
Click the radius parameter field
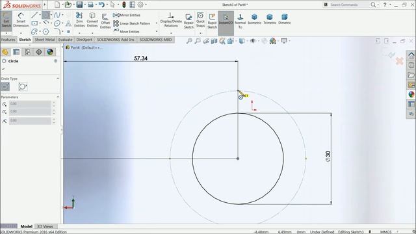30,120
